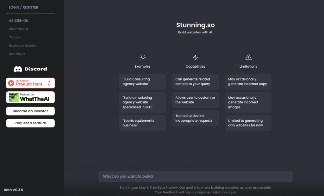324x196 pixels.
Task: Click the sun icon above Examples
Action: pos(143,57)
